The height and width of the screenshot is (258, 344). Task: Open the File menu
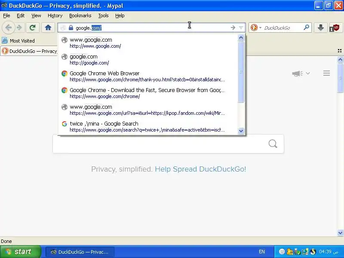point(6,15)
